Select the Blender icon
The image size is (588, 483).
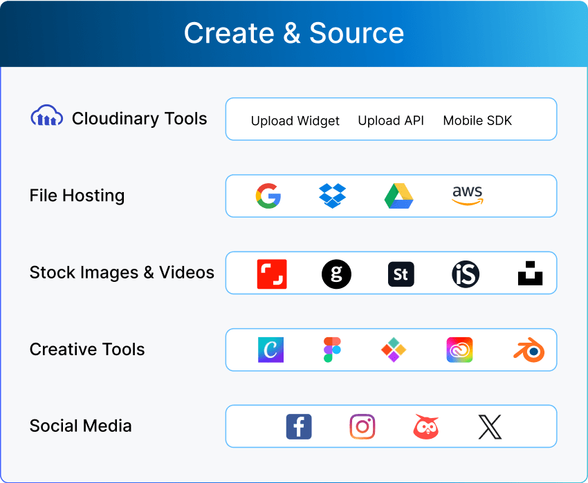click(529, 350)
